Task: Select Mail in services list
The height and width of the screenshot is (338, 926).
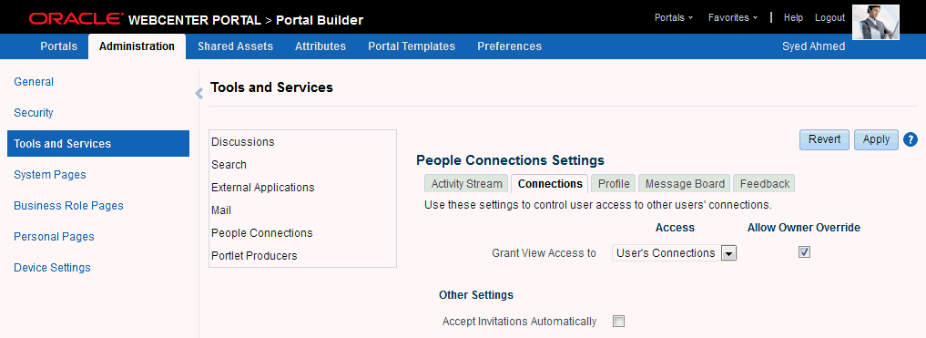Action: (221, 210)
